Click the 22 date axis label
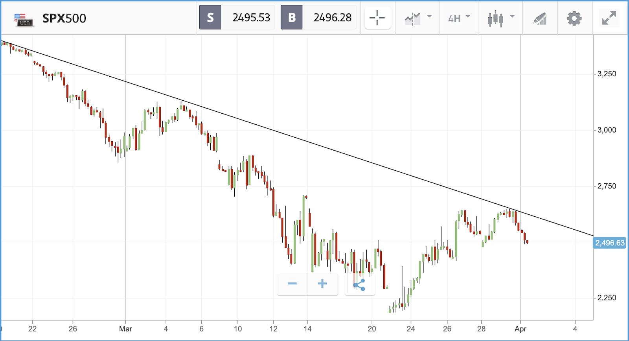The height and width of the screenshot is (341, 629). tap(32, 329)
